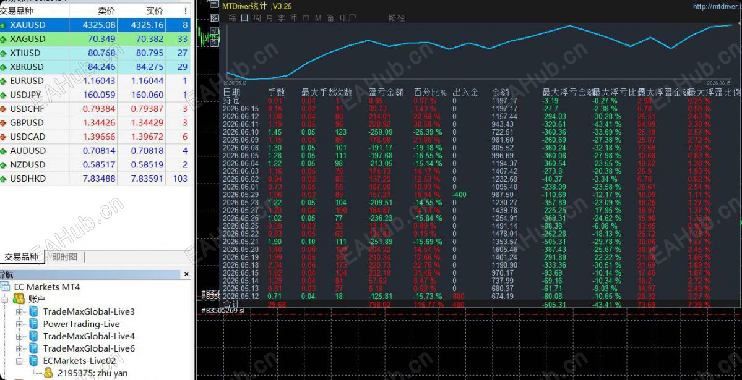Click the arrow icon beside AUDUSD
742x380 pixels.
click(3, 151)
